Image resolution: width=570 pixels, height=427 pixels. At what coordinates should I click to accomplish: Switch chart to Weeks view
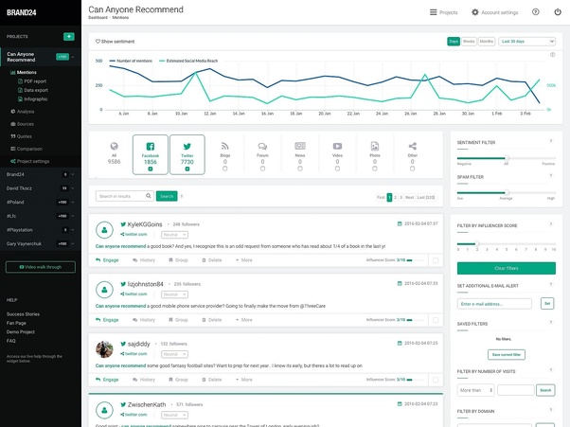470,42
